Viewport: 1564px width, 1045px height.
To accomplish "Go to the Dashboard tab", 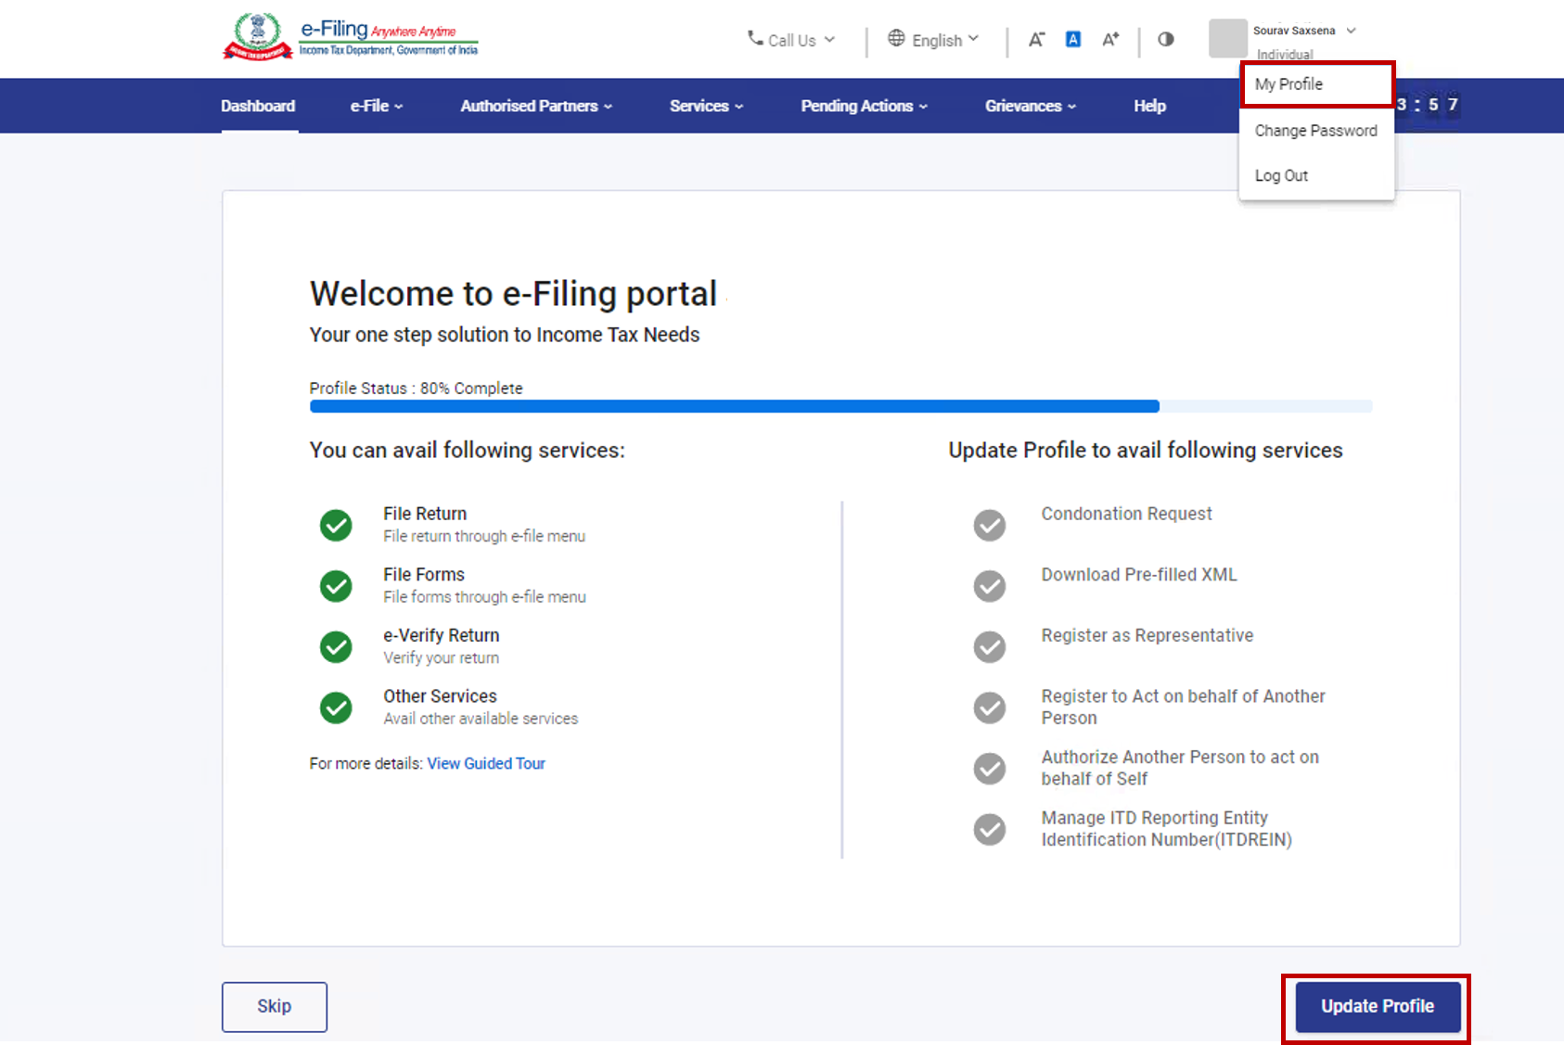I will pyautogui.click(x=258, y=106).
